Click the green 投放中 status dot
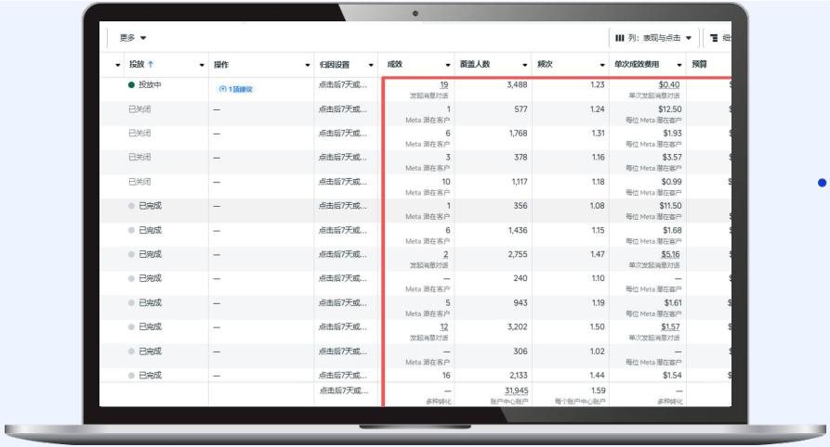This screenshot has width=830, height=447. click(x=131, y=84)
